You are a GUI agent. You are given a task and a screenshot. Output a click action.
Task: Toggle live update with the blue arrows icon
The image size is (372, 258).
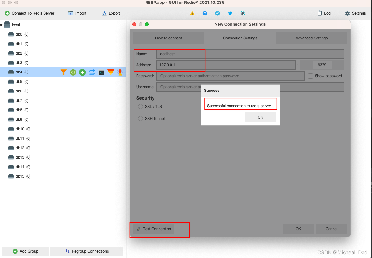[x=92, y=73]
